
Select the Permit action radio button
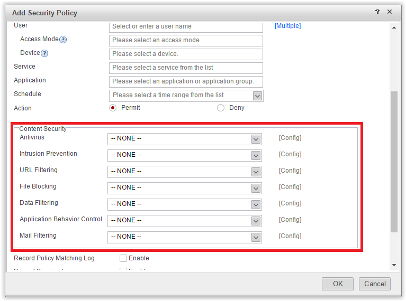(112, 108)
